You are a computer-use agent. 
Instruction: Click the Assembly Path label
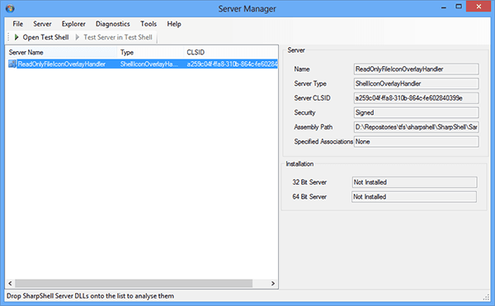tap(313, 127)
